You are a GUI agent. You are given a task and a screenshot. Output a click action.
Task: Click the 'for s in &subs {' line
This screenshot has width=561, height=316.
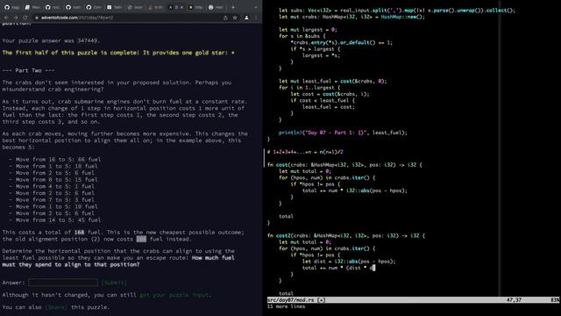pyautogui.click(x=302, y=36)
